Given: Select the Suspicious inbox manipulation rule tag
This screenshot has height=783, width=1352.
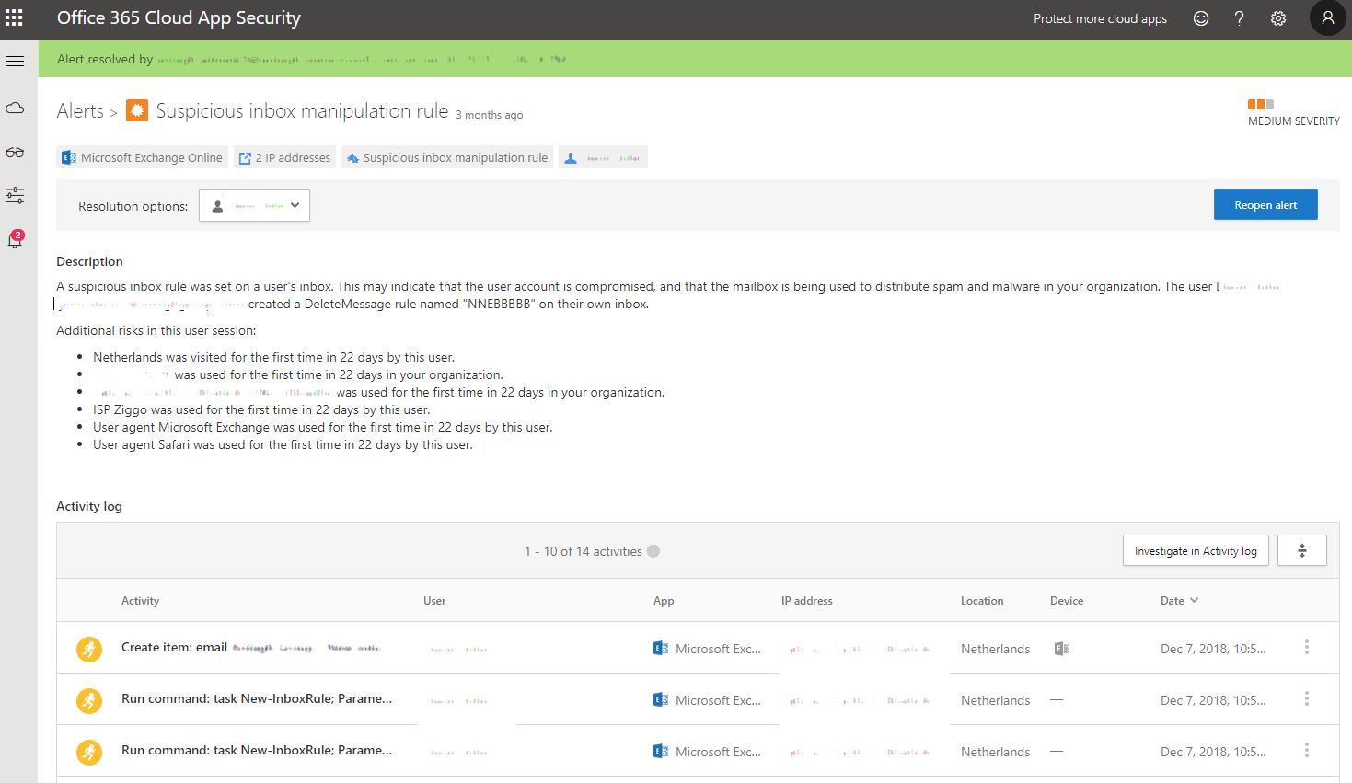Looking at the screenshot, I should 447,157.
